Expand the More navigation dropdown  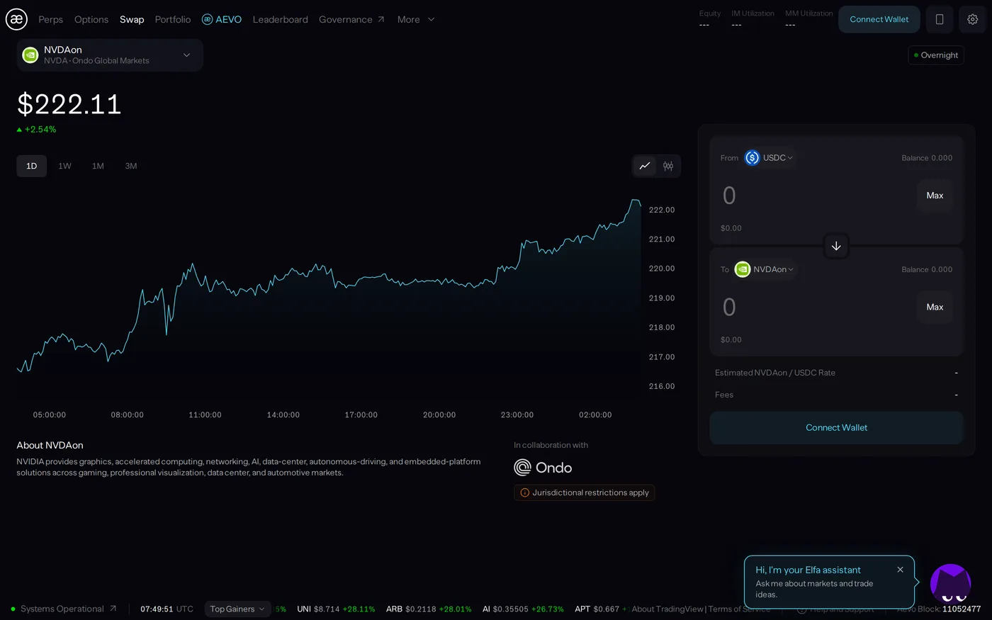click(416, 19)
